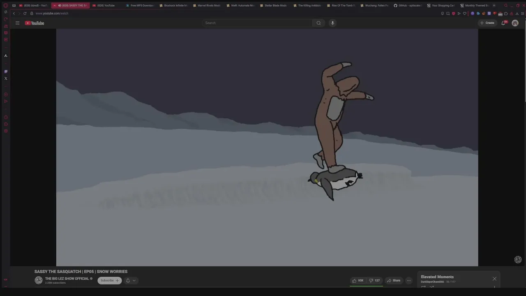The height and width of the screenshot is (296, 526).
Task: Click the snapshot camera icon in address bar
Action: 448,13
